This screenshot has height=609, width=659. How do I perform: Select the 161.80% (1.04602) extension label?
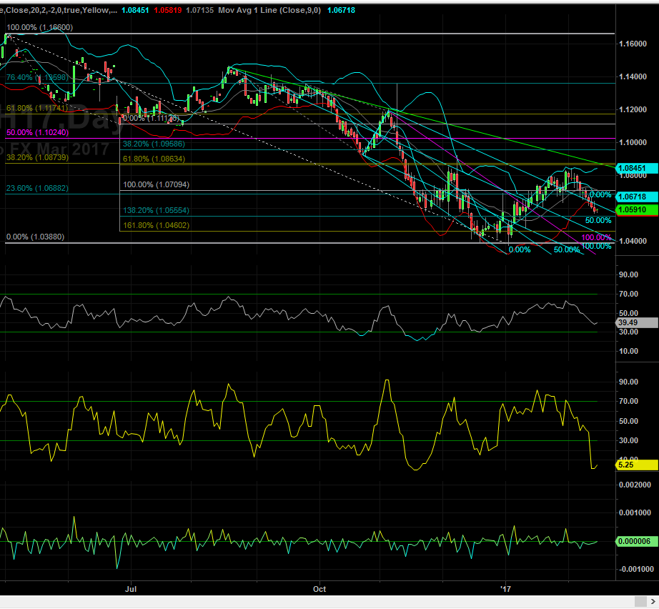[159, 225]
